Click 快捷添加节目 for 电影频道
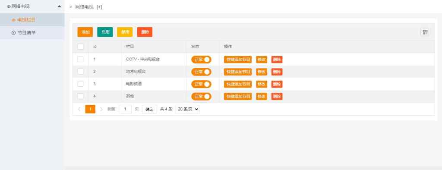Screen dimensions: 442x170 (238, 84)
